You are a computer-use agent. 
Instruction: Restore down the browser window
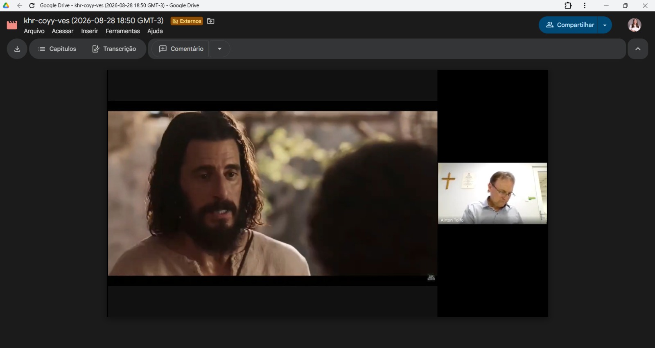625,5
